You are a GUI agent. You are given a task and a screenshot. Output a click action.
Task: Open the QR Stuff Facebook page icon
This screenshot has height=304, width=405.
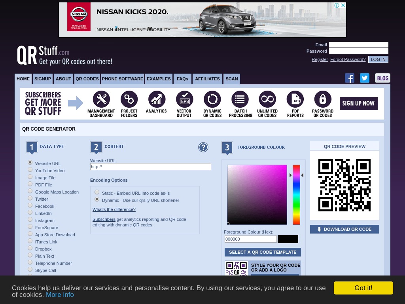pos(350,78)
